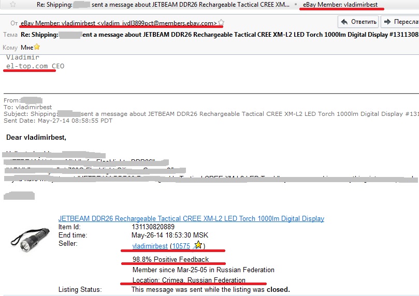Click the Vladimir signature name
The width and height of the screenshot is (419, 296).
[x=23, y=57]
